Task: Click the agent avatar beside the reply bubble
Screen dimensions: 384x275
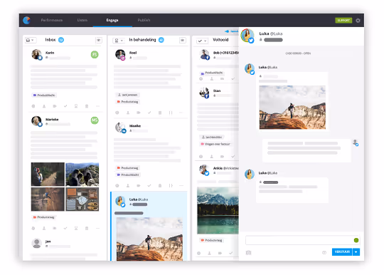Action: coord(355,142)
